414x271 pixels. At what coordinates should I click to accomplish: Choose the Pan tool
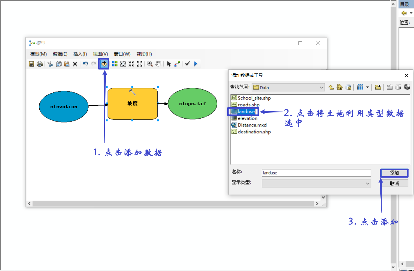point(158,64)
